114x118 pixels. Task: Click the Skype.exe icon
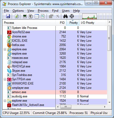pyautogui.click(x=9, y=71)
